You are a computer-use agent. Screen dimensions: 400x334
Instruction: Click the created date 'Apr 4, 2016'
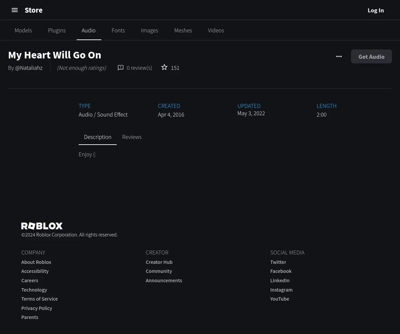[x=171, y=115]
